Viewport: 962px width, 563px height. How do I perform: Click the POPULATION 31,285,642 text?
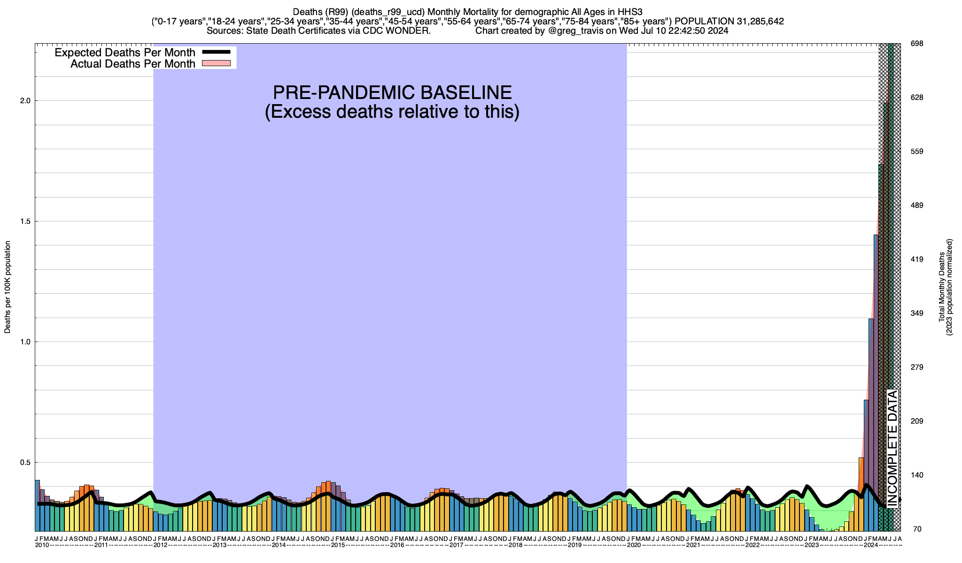[x=729, y=21]
